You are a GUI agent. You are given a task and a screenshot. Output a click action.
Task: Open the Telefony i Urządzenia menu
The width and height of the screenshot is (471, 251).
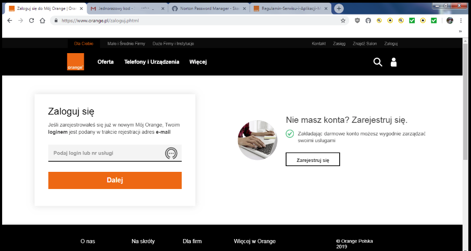click(x=152, y=62)
